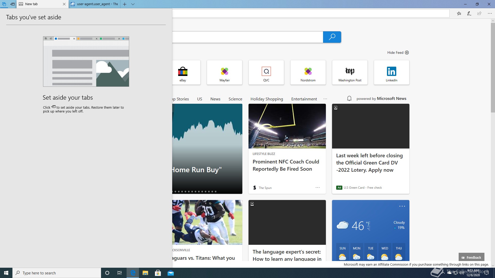Screen dimensions: 495x278
Task: Click the Type here to search box
Action: (57, 273)
